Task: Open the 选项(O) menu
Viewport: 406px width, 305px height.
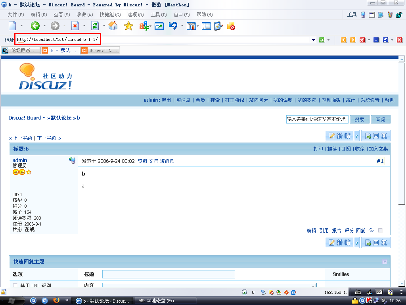Action: point(136,15)
